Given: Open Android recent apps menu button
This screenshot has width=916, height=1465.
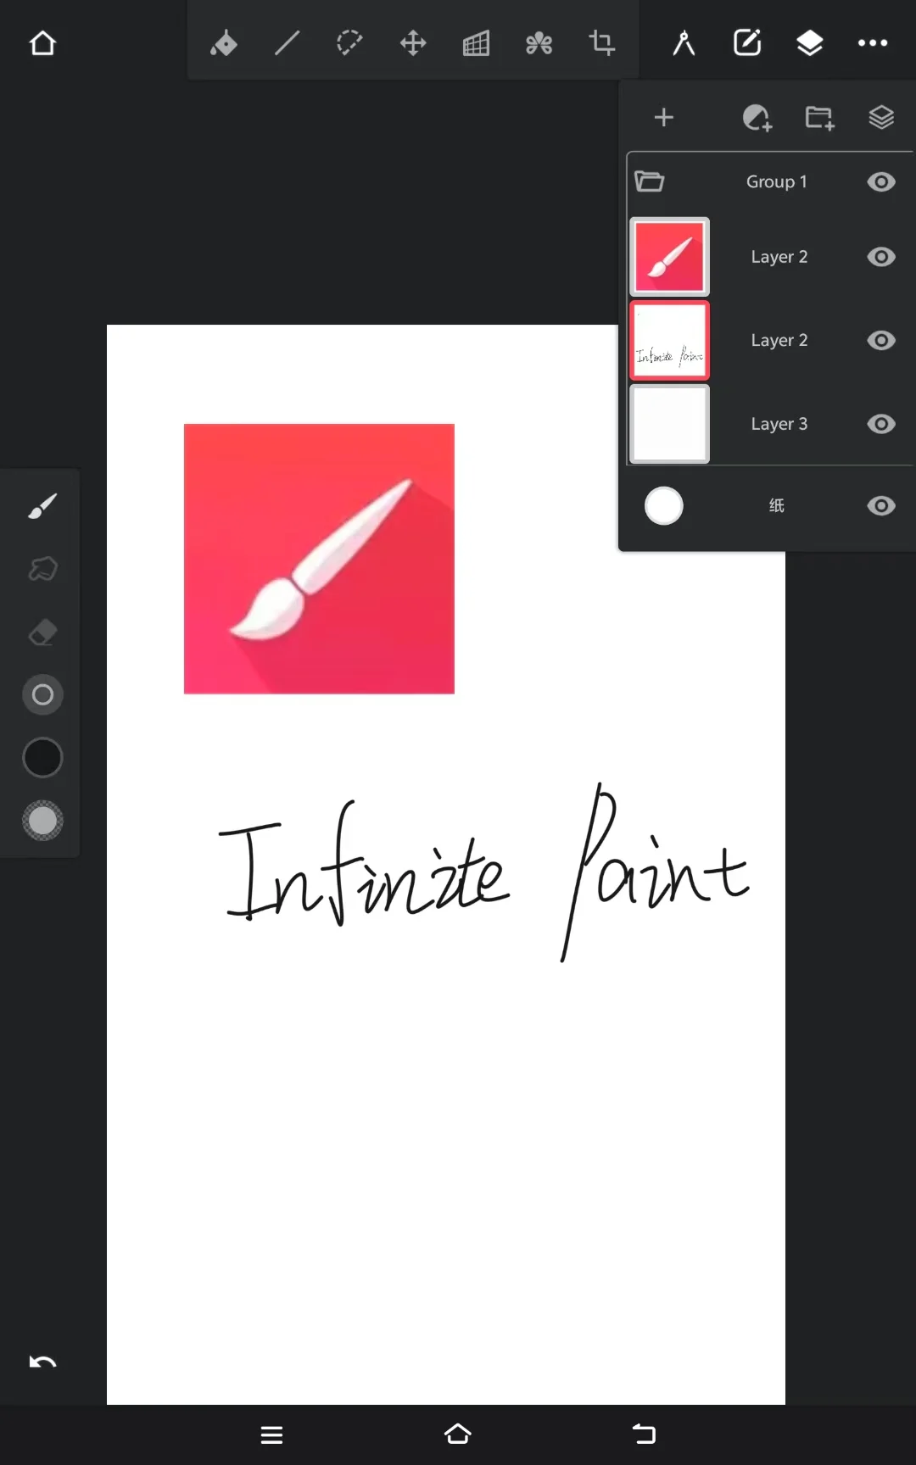Looking at the screenshot, I should point(271,1434).
